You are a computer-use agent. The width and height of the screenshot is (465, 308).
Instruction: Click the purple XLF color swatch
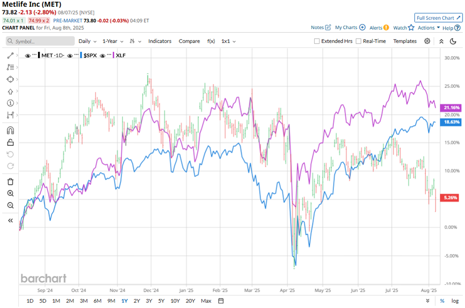[114, 55]
